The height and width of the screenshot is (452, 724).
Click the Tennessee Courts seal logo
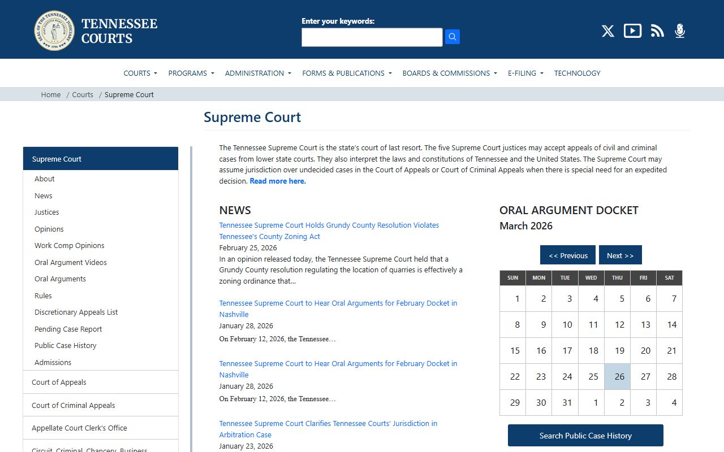click(x=54, y=31)
